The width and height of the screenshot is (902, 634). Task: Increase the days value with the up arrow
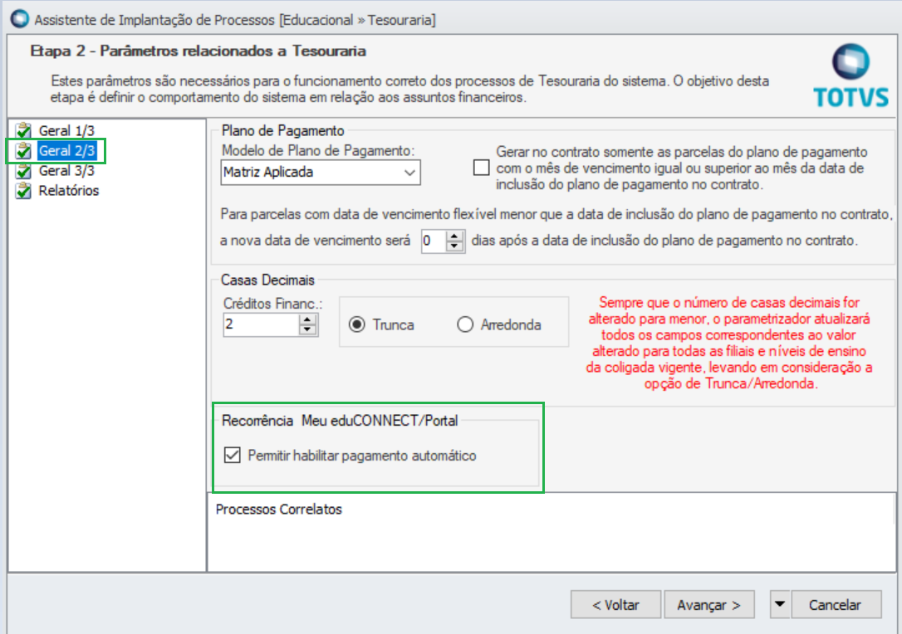click(x=455, y=235)
